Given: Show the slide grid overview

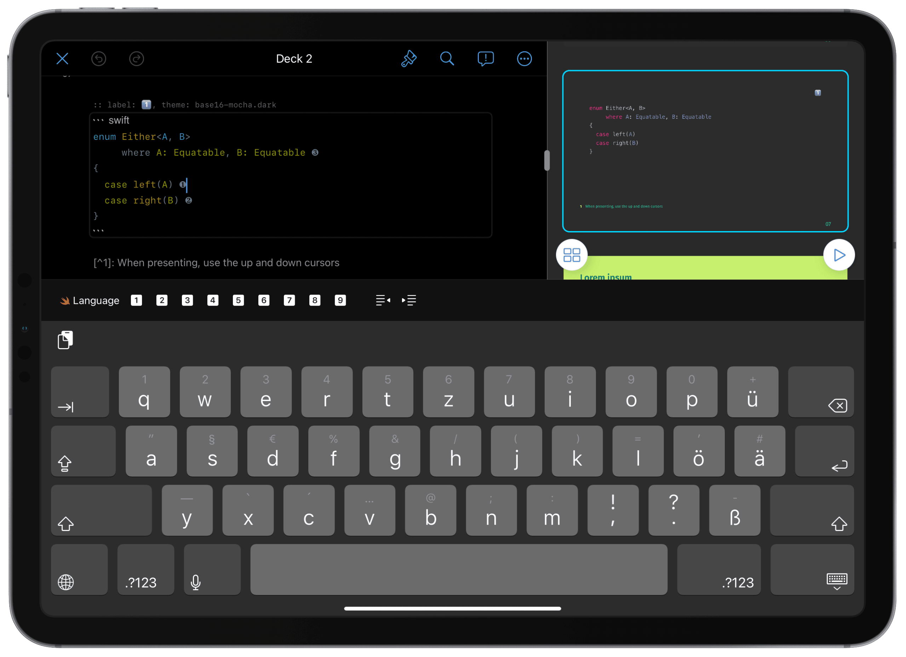Looking at the screenshot, I should coord(572,255).
